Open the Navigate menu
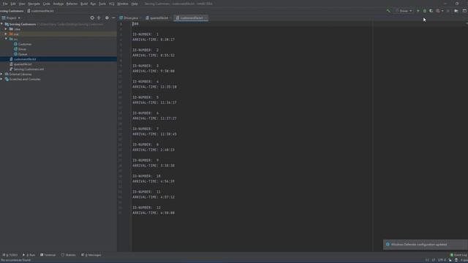This screenshot has width=468, height=263. [34, 4]
